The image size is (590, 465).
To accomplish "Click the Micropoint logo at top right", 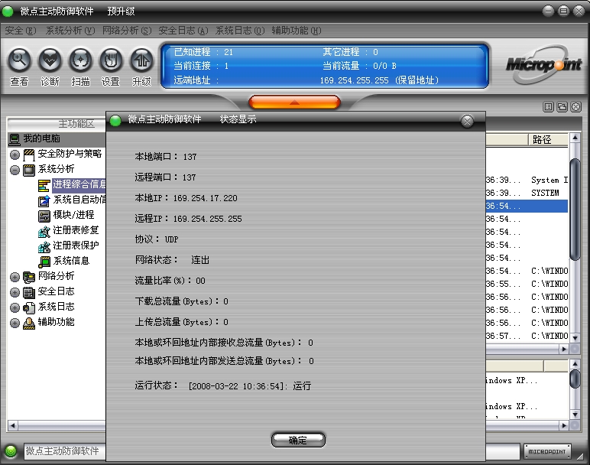I will (543, 65).
